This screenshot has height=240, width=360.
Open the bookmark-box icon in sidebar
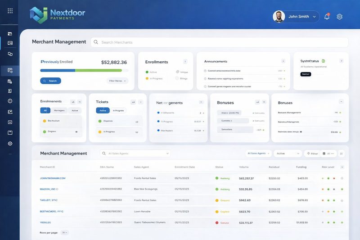pos(10,132)
